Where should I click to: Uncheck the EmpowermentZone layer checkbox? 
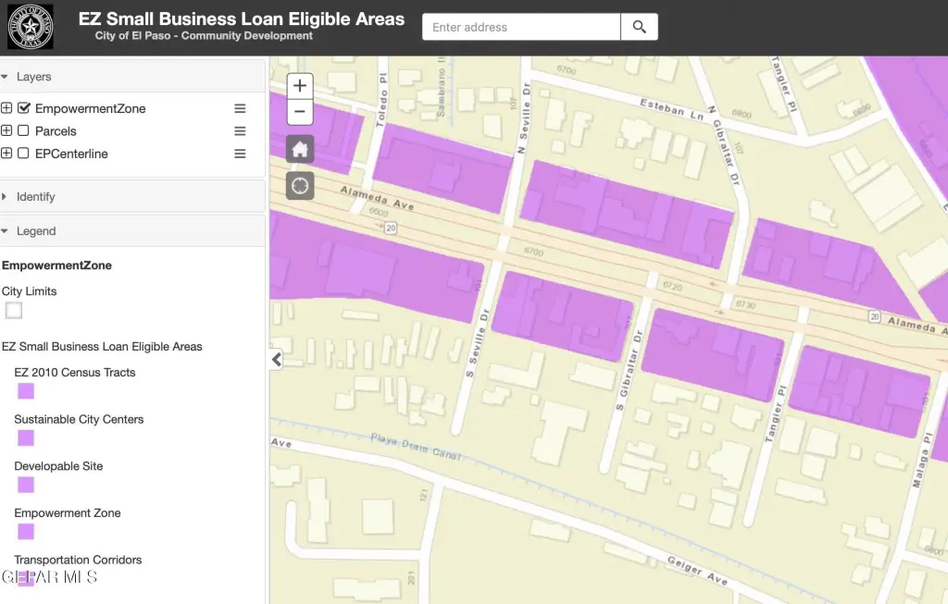tap(24, 108)
